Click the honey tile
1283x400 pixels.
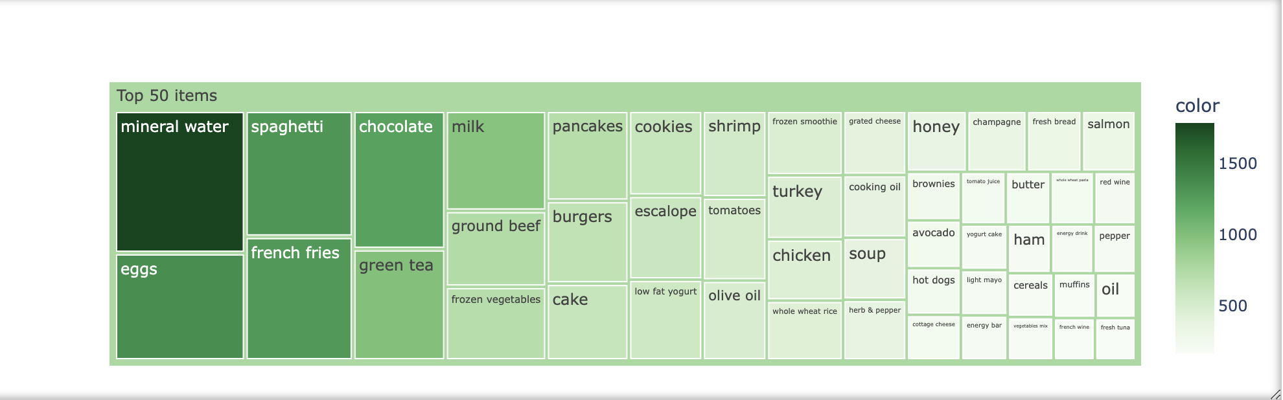[936, 142]
